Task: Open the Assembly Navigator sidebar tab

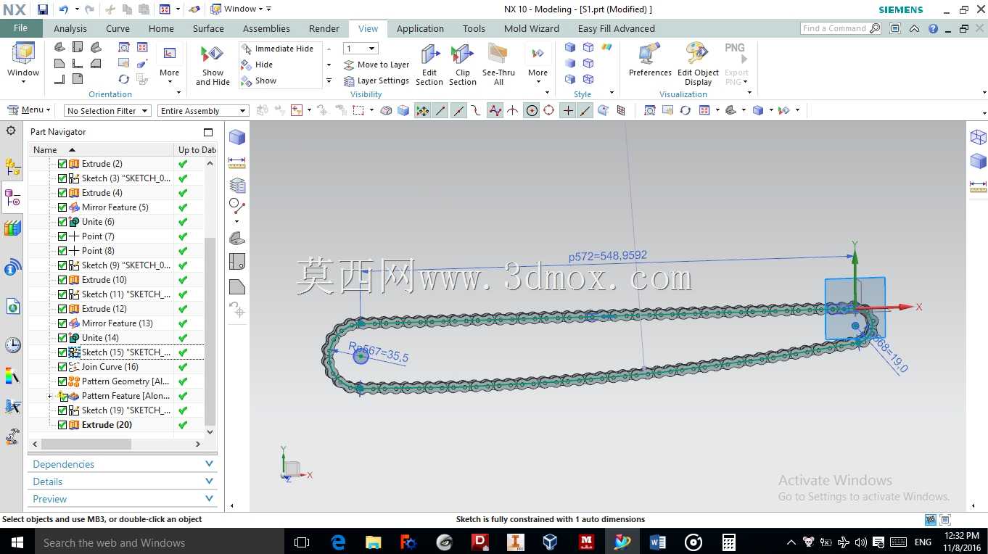Action: 12,168
